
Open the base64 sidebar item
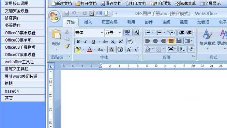[23, 91]
